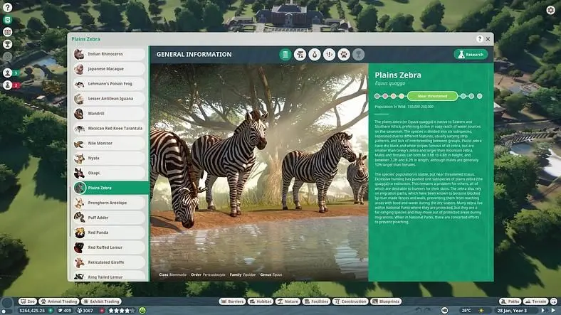Click conservation credits value 409
This screenshot has height=315, width=561.
(x=65, y=311)
